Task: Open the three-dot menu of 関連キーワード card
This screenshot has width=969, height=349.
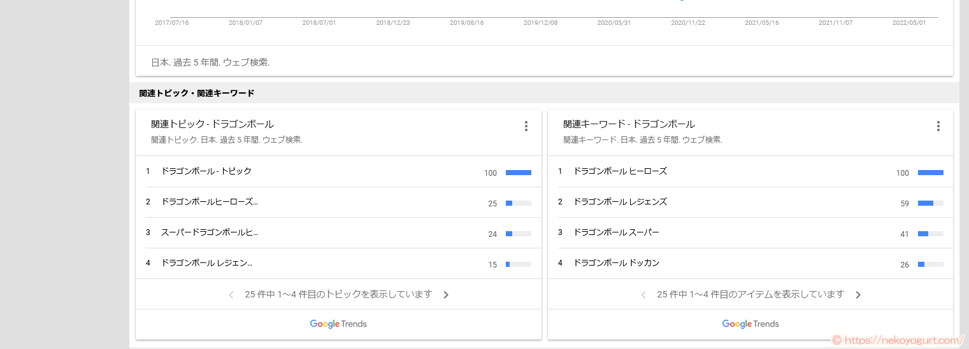Action: (938, 126)
